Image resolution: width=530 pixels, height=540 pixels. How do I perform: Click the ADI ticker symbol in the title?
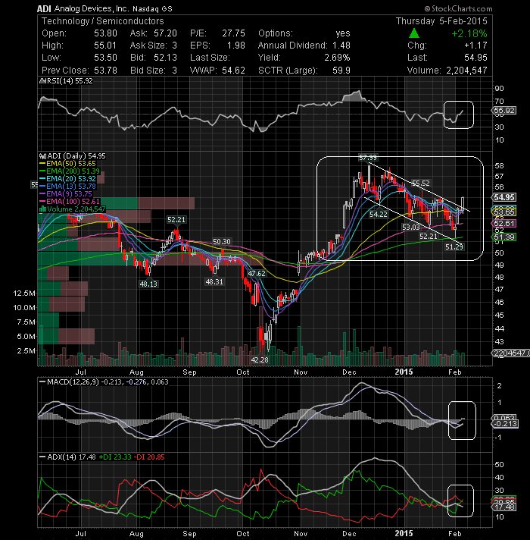44,8
